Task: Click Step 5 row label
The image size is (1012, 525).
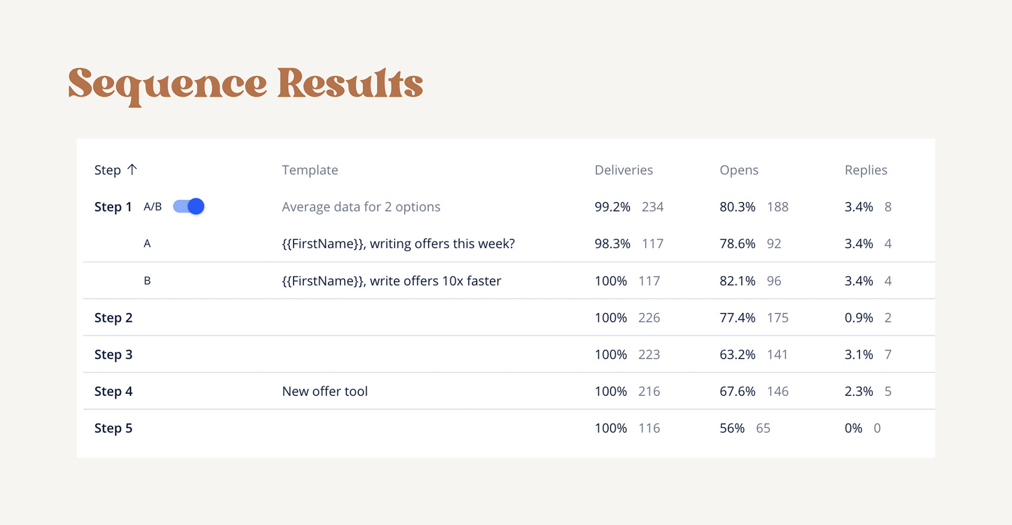Action: (x=113, y=428)
